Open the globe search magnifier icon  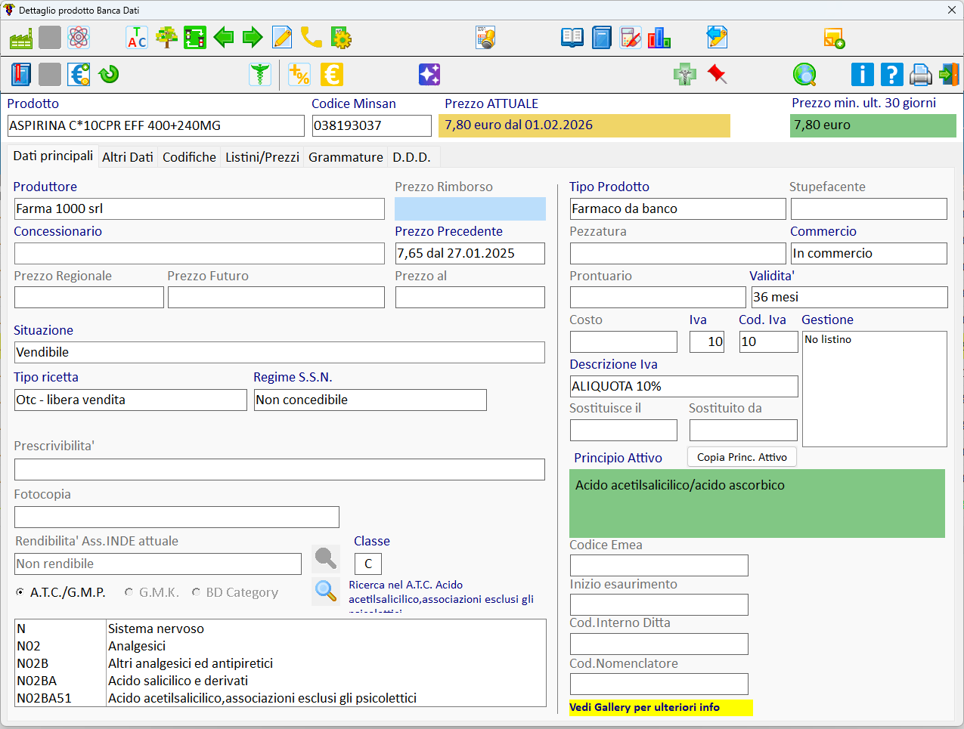point(804,74)
